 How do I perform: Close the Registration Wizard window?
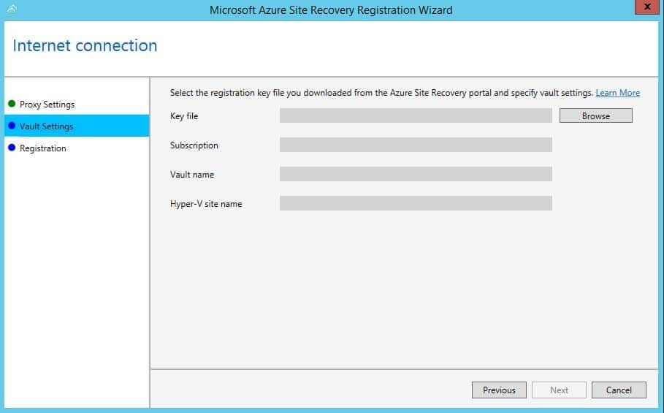[646, 8]
